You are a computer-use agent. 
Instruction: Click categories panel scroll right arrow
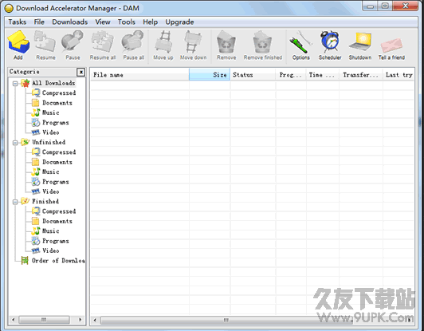click(80, 320)
